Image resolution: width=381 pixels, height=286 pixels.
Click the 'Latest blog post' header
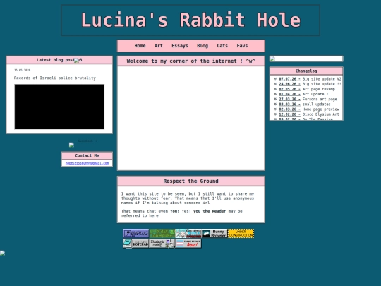tap(59, 60)
